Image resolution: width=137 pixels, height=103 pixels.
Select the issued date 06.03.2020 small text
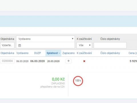[22, 61]
